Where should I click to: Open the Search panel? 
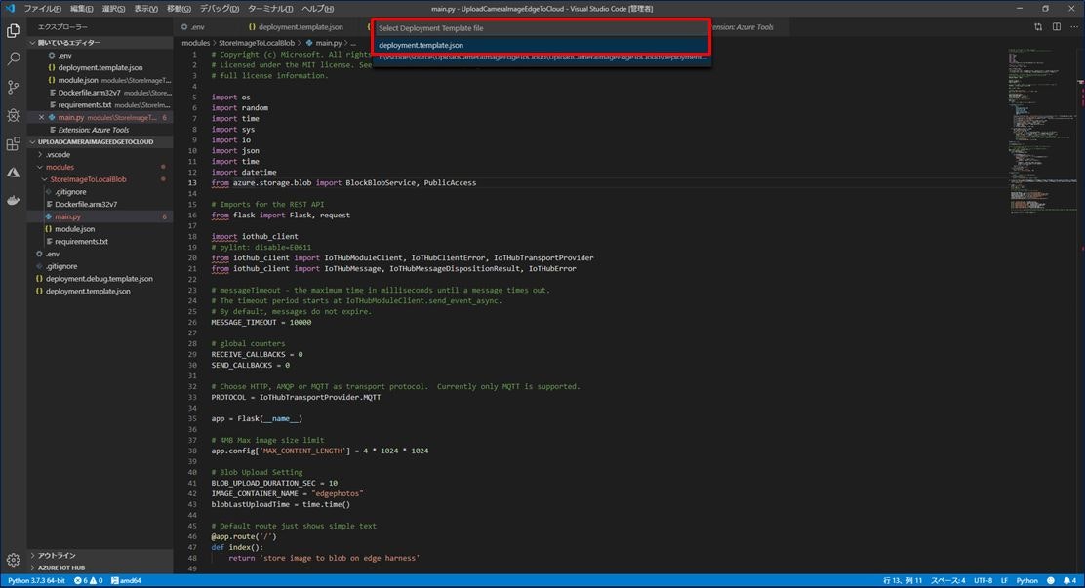coord(13,59)
